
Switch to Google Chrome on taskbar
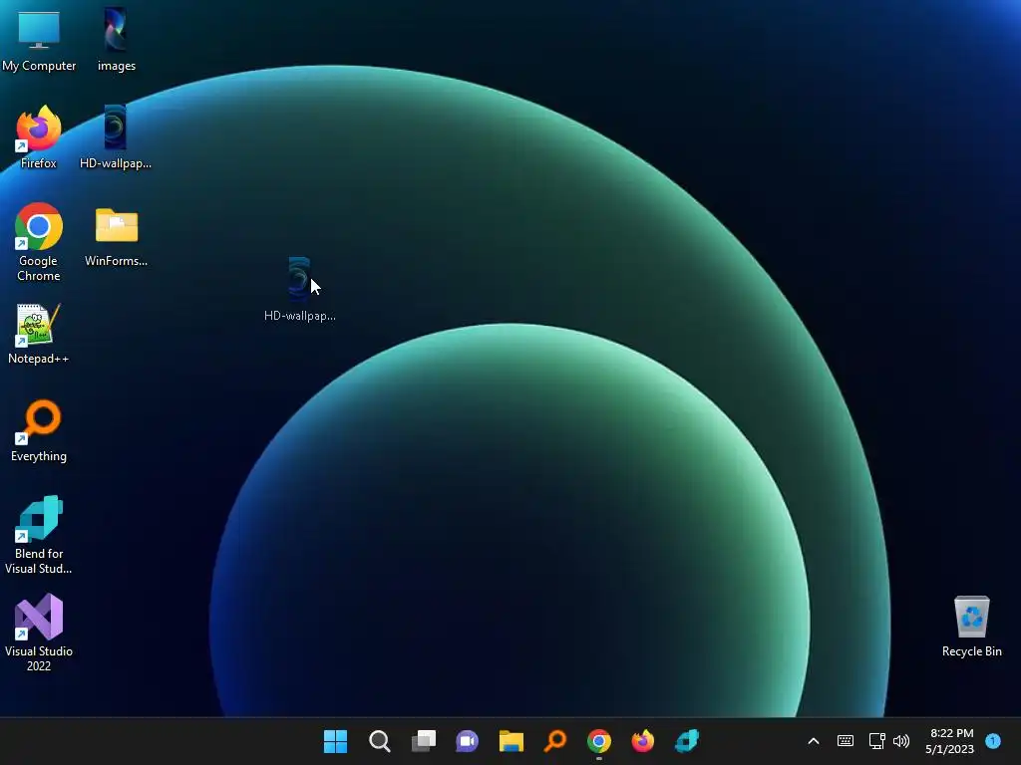point(599,741)
